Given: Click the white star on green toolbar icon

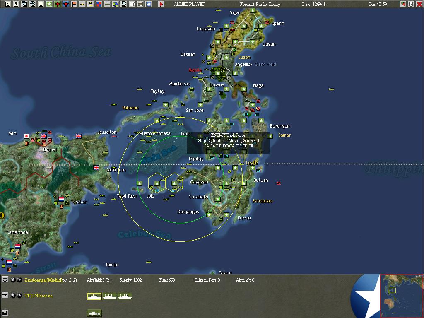Looking at the screenshot, I should pos(49,4).
